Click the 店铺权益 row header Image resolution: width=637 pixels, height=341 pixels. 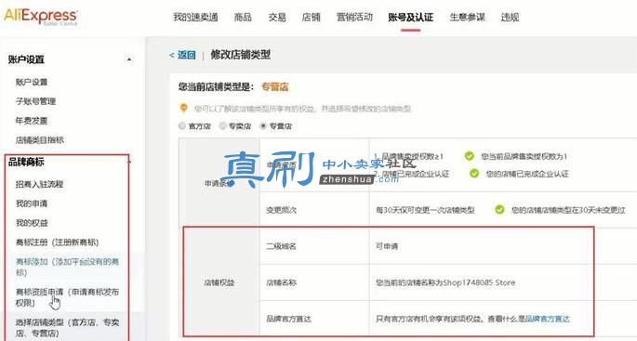219,282
